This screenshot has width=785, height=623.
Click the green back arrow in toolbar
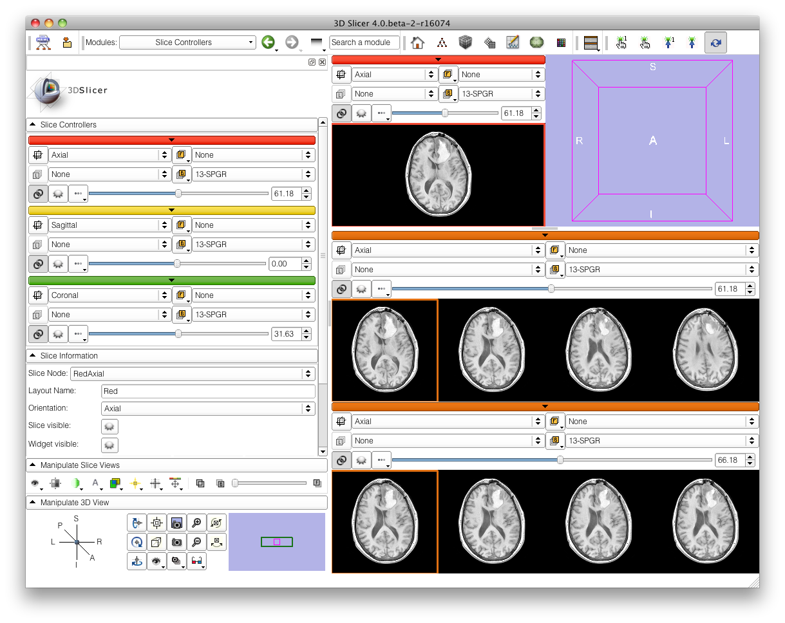pyautogui.click(x=268, y=42)
